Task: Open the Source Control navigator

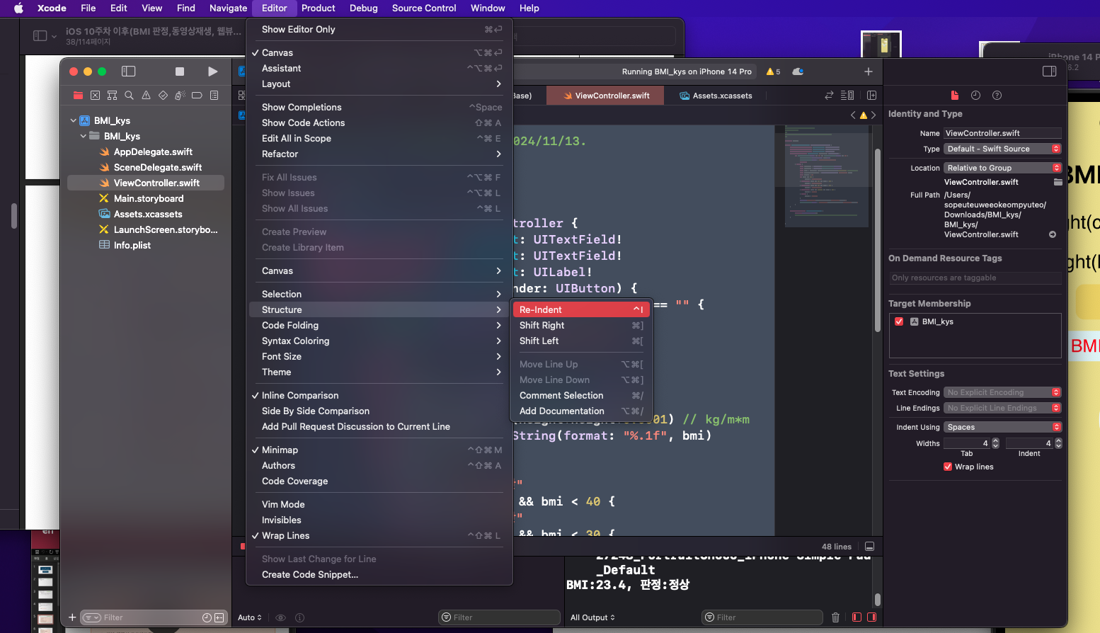Action: tap(95, 95)
